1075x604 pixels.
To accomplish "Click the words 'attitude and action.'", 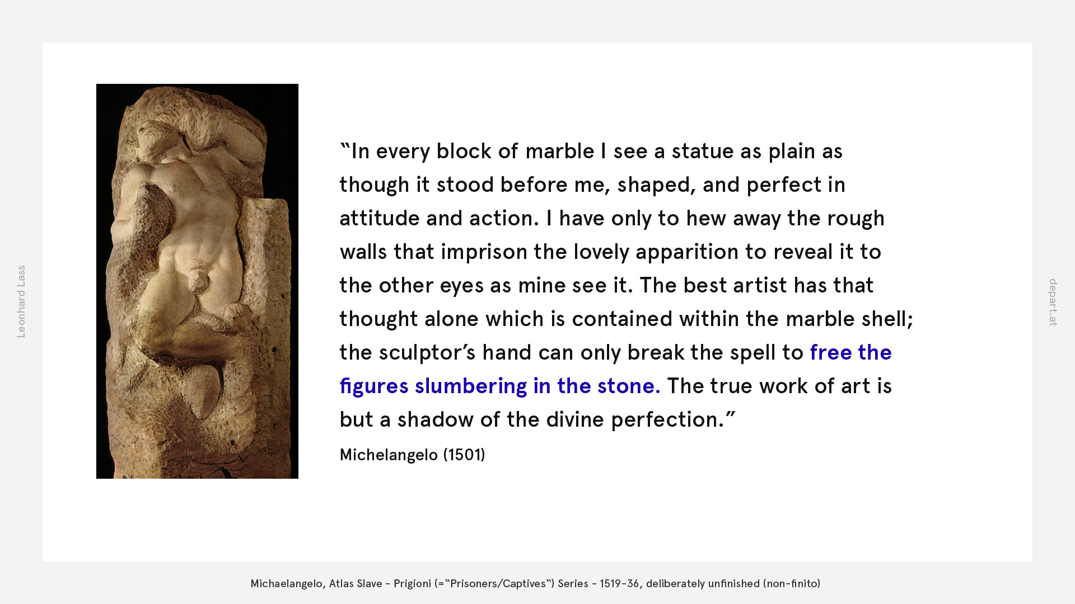I will 439,218.
